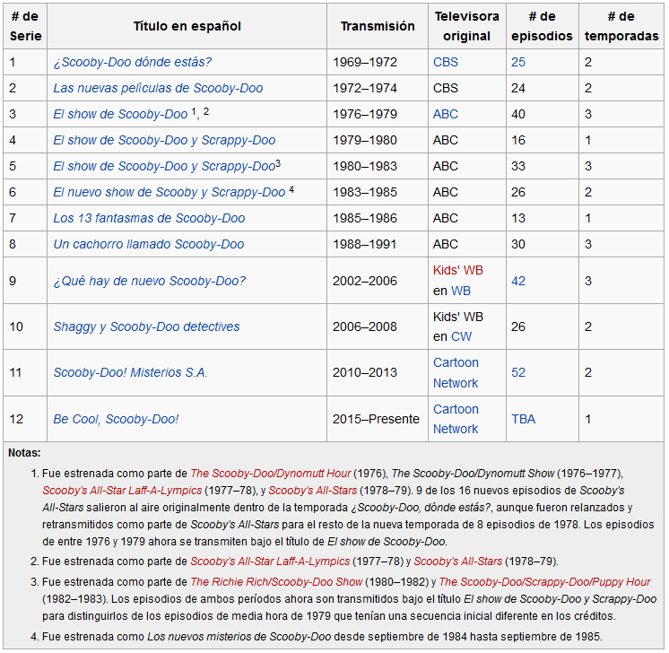Click Cartoon Network link in row 11
This screenshot has width=669, height=653.
pos(456,373)
